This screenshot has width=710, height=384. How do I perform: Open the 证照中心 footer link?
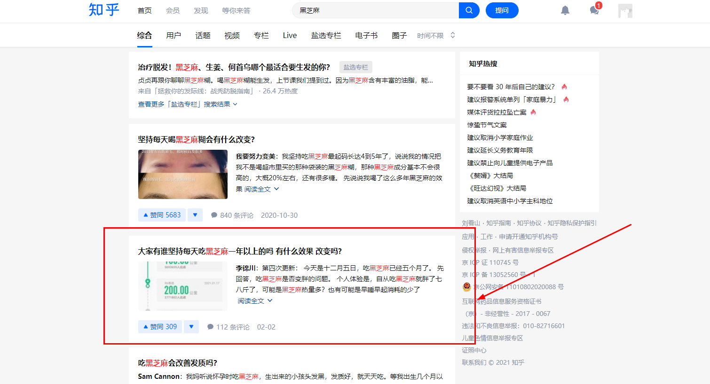[474, 350]
